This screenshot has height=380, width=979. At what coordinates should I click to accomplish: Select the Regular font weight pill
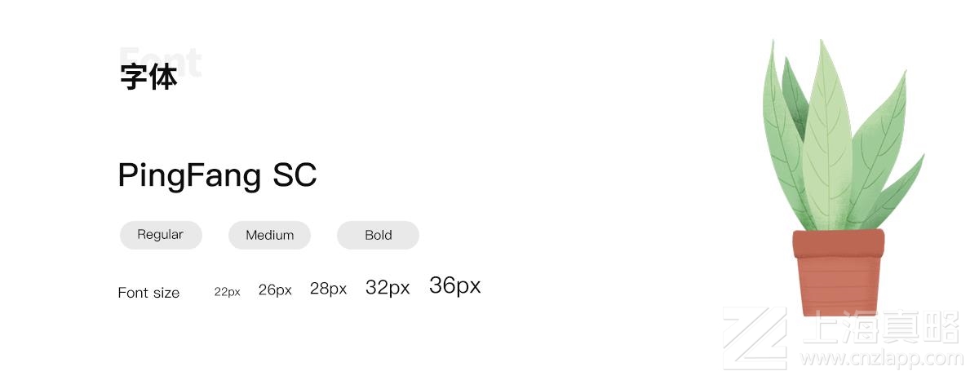click(161, 235)
